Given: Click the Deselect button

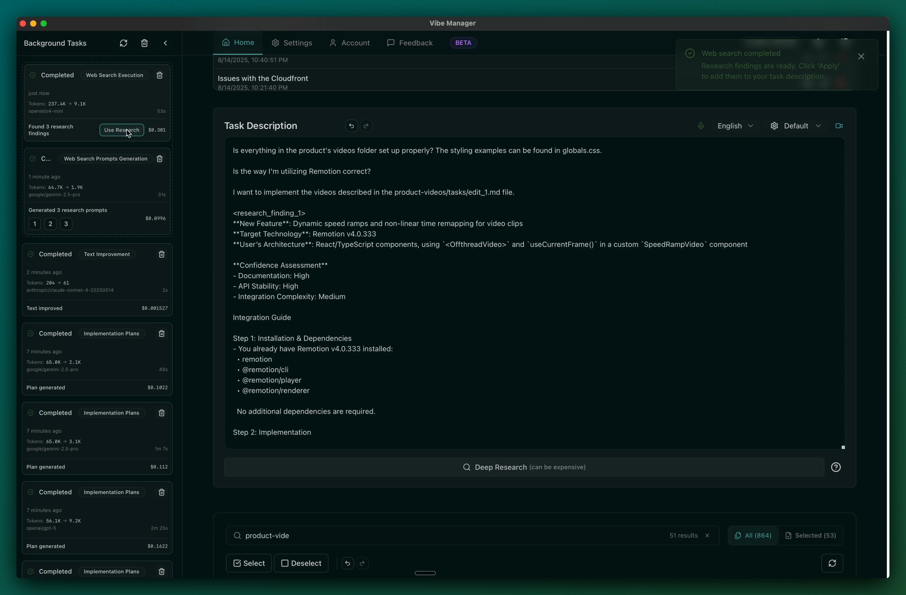Looking at the screenshot, I should pyautogui.click(x=301, y=563).
